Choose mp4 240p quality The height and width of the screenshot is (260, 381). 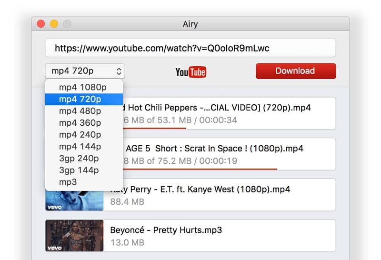point(80,135)
